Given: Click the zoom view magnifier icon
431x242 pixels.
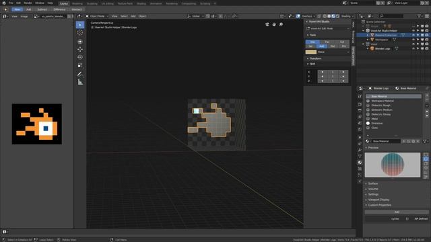Looking at the screenshot, I should [x=281, y=24].
